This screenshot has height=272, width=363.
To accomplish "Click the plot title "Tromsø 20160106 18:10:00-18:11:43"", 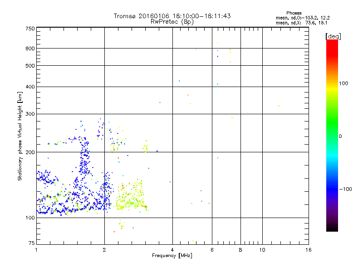I will pos(172,16).
